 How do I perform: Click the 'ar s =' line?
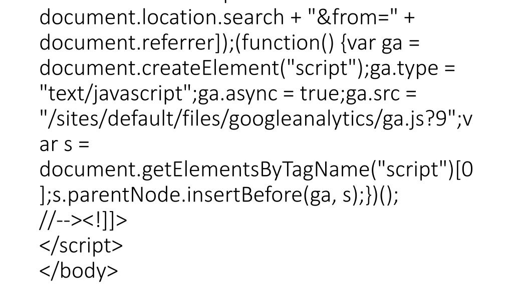[64, 144]
